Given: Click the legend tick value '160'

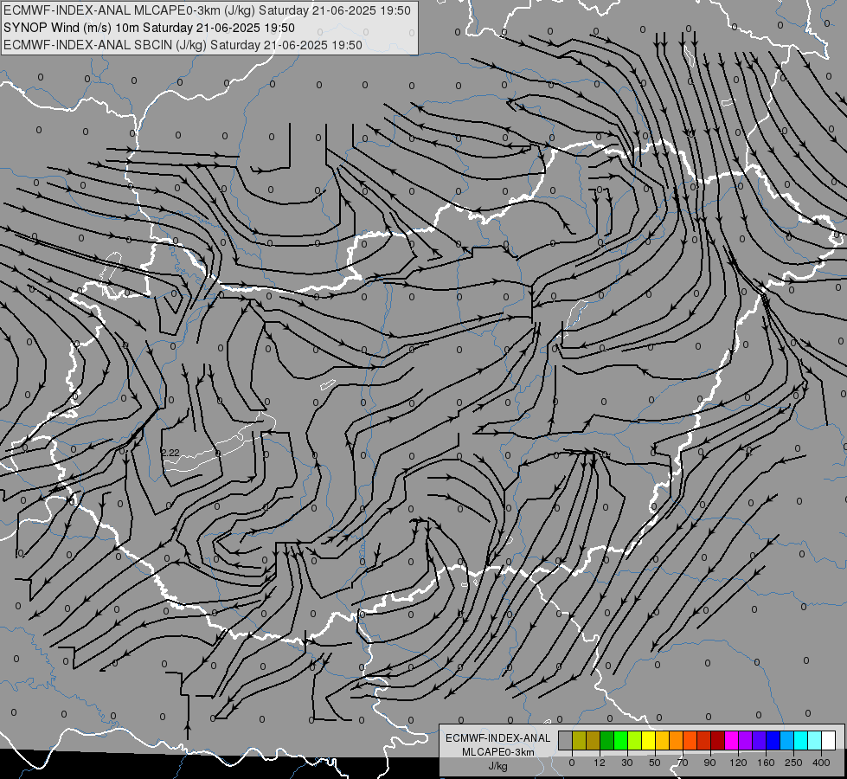Looking at the screenshot, I should click(x=766, y=763).
